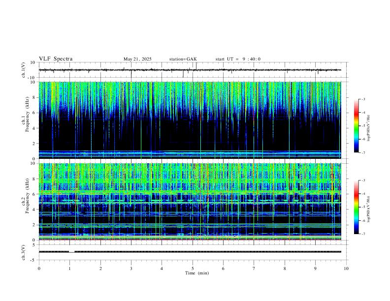Click the "VLF Spectra" plot title
The height and width of the screenshot is (301, 390).
pos(56,59)
